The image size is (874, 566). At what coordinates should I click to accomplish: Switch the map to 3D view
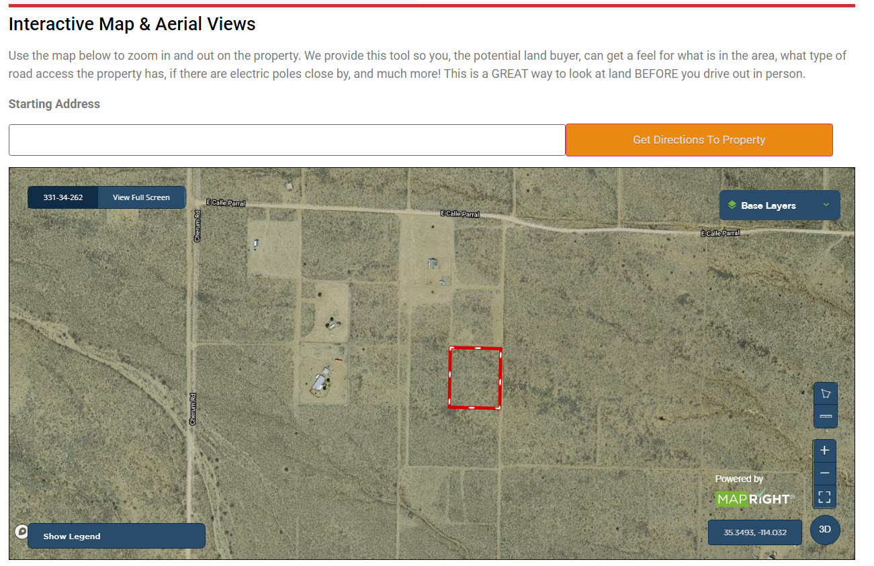pyautogui.click(x=825, y=529)
